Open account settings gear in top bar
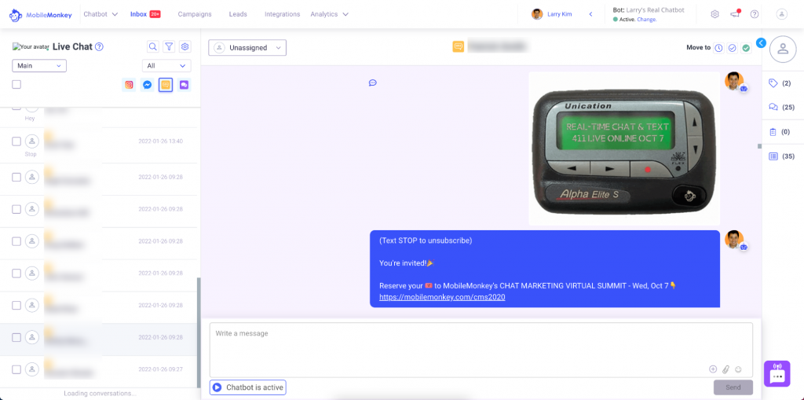This screenshot has height=400, width=804. (x=714, y=14)
